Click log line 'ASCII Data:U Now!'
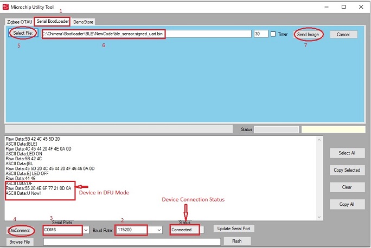 click(23, 193)
